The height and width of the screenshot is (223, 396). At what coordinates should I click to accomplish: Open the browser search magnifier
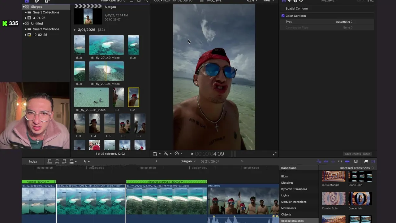coord(146,1)
